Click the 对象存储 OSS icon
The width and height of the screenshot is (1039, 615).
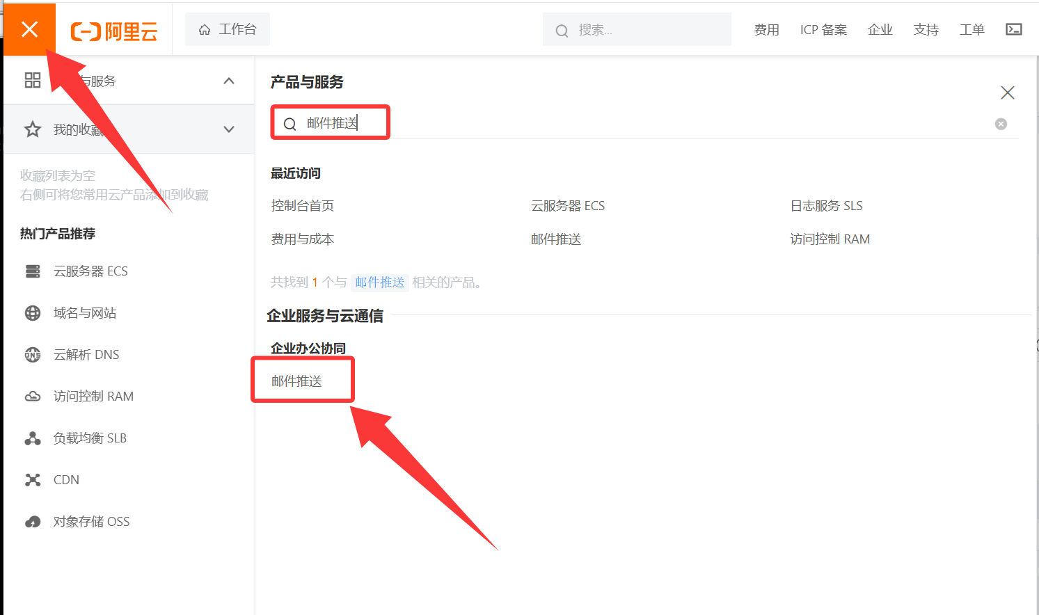[x=33, y=522]
